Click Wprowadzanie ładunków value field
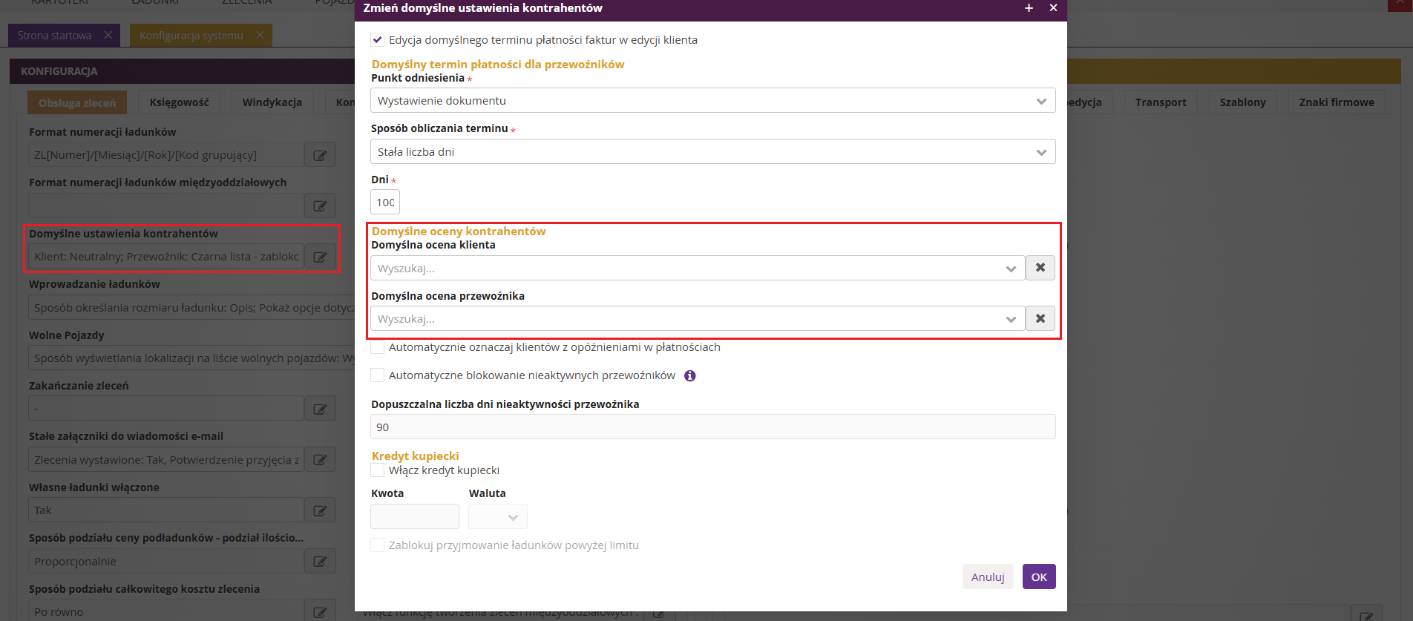Viewport: 1413px width, 621px height. tap(191, 307)
